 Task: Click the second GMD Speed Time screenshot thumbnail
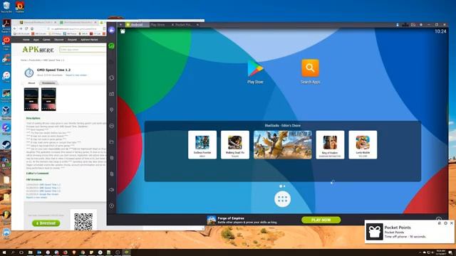pyautogui.click(x=48, y=100)
